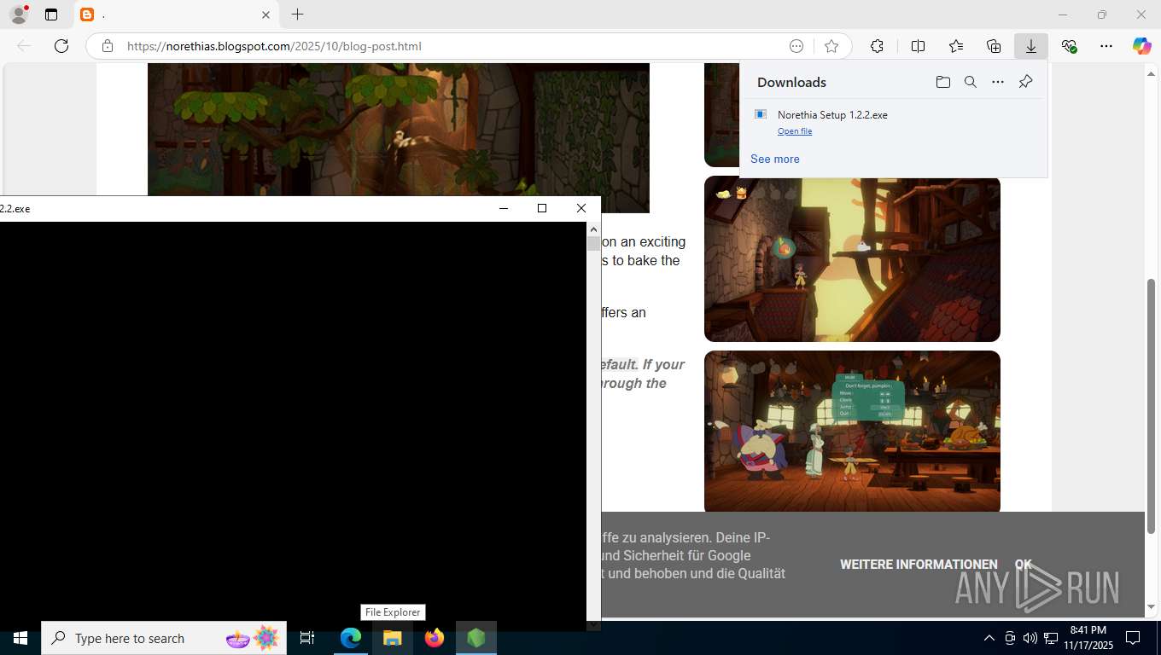This screenshot has width=1161, height=655.
Task: Open the notification center
Action: point(1133,638)
